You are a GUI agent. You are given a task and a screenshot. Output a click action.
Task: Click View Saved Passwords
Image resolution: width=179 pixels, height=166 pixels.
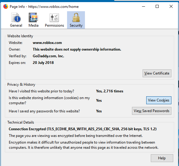[152, 111]
